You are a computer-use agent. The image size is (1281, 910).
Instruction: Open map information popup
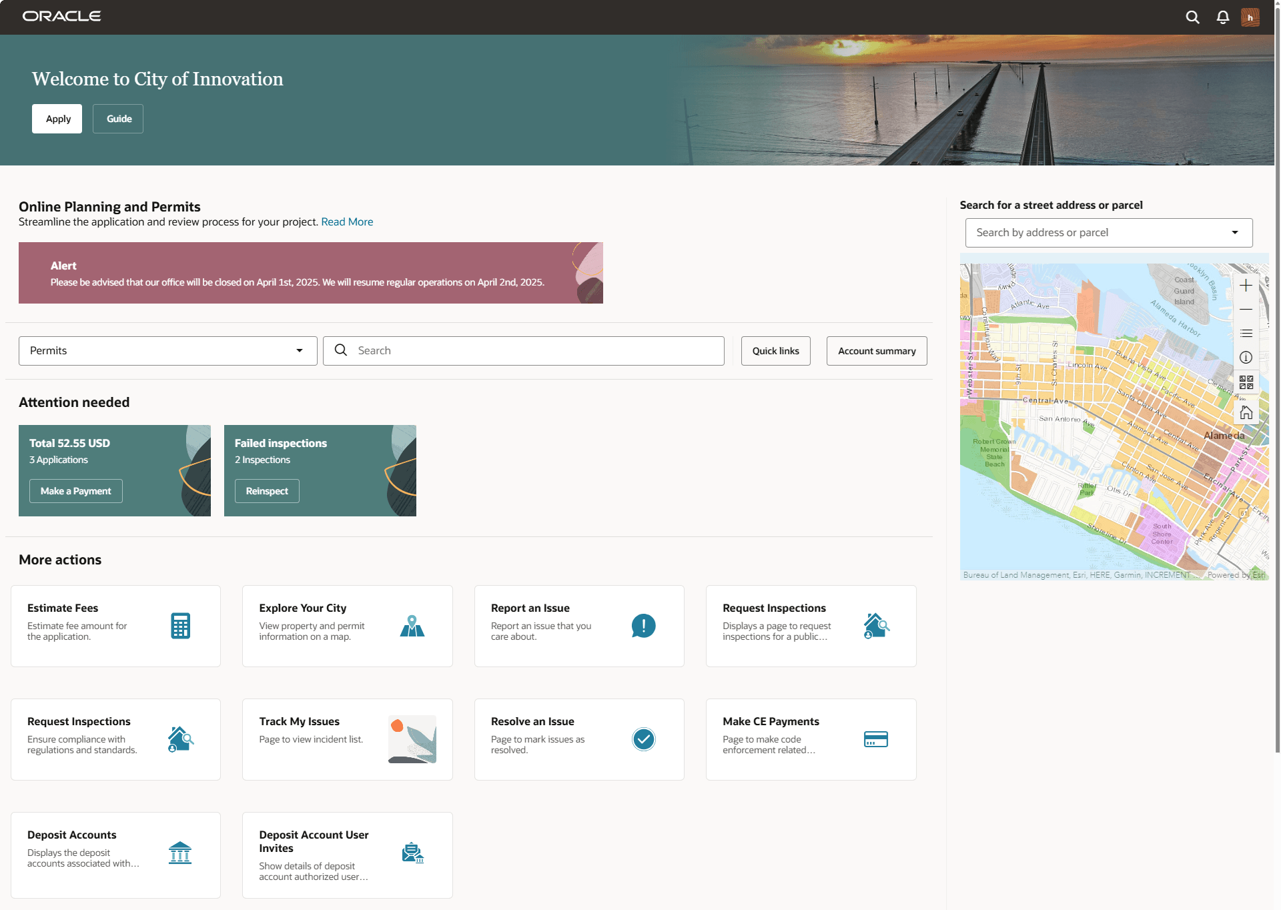coord(1245,357)
